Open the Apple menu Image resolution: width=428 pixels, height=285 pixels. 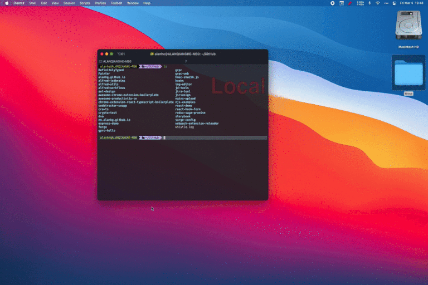[x=6, y=3]
